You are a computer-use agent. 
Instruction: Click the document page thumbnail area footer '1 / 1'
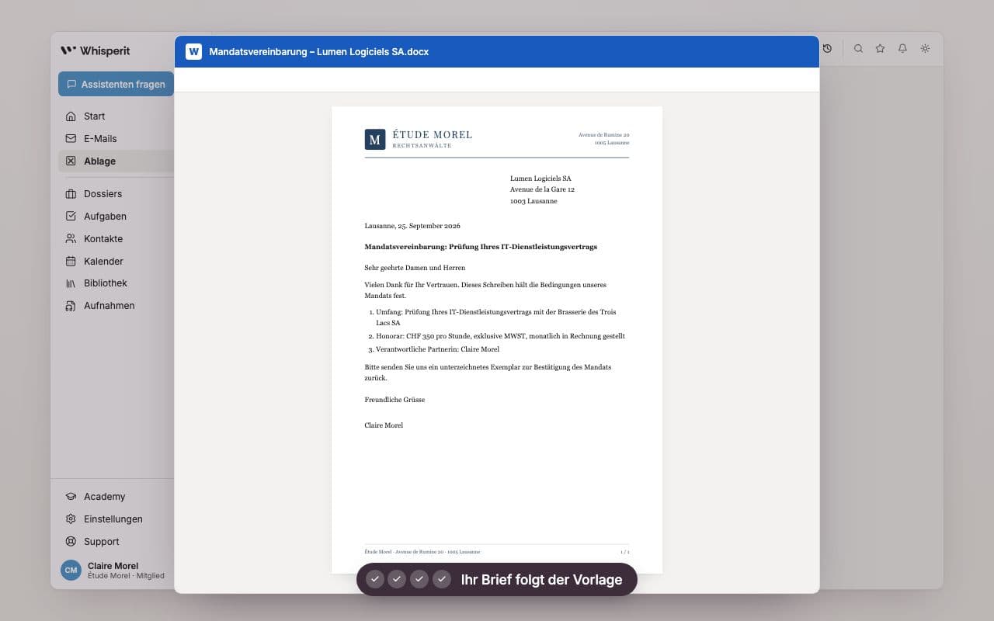tap(625, 552)
